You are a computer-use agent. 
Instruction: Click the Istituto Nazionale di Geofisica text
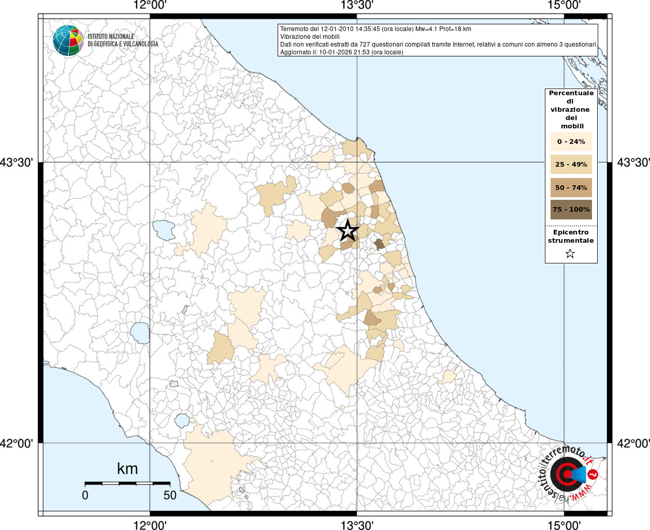(123, 40)
